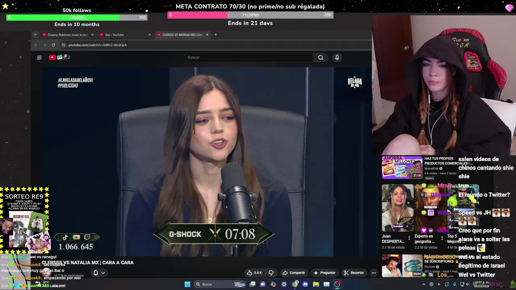Click the streamer webcam feed
Viewport: 516px width, 290px height.
click(x=444, y=85)
